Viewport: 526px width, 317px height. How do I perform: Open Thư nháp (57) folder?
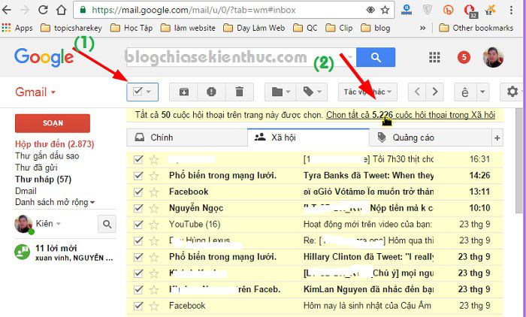click(x=43, y=179)
